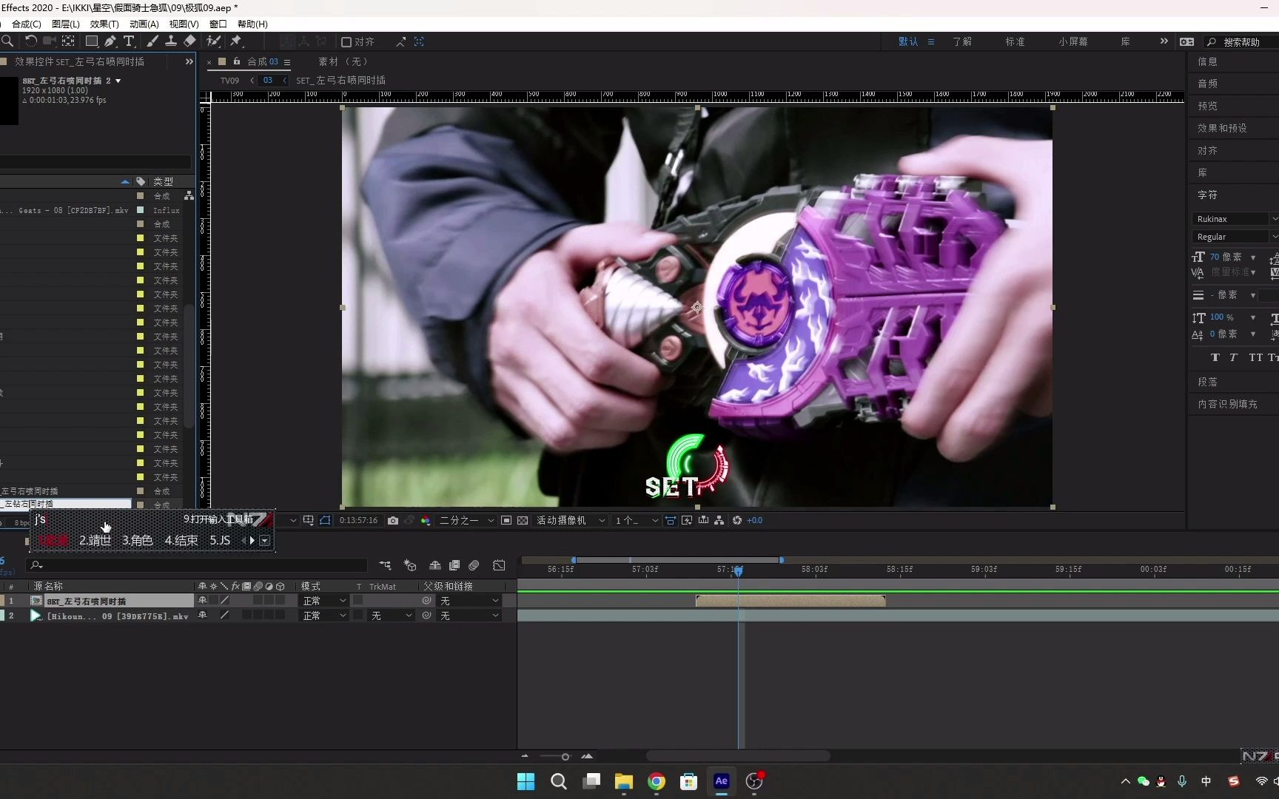Select the Roto Brush tool
1279x799 pixels.
[214, 41]
